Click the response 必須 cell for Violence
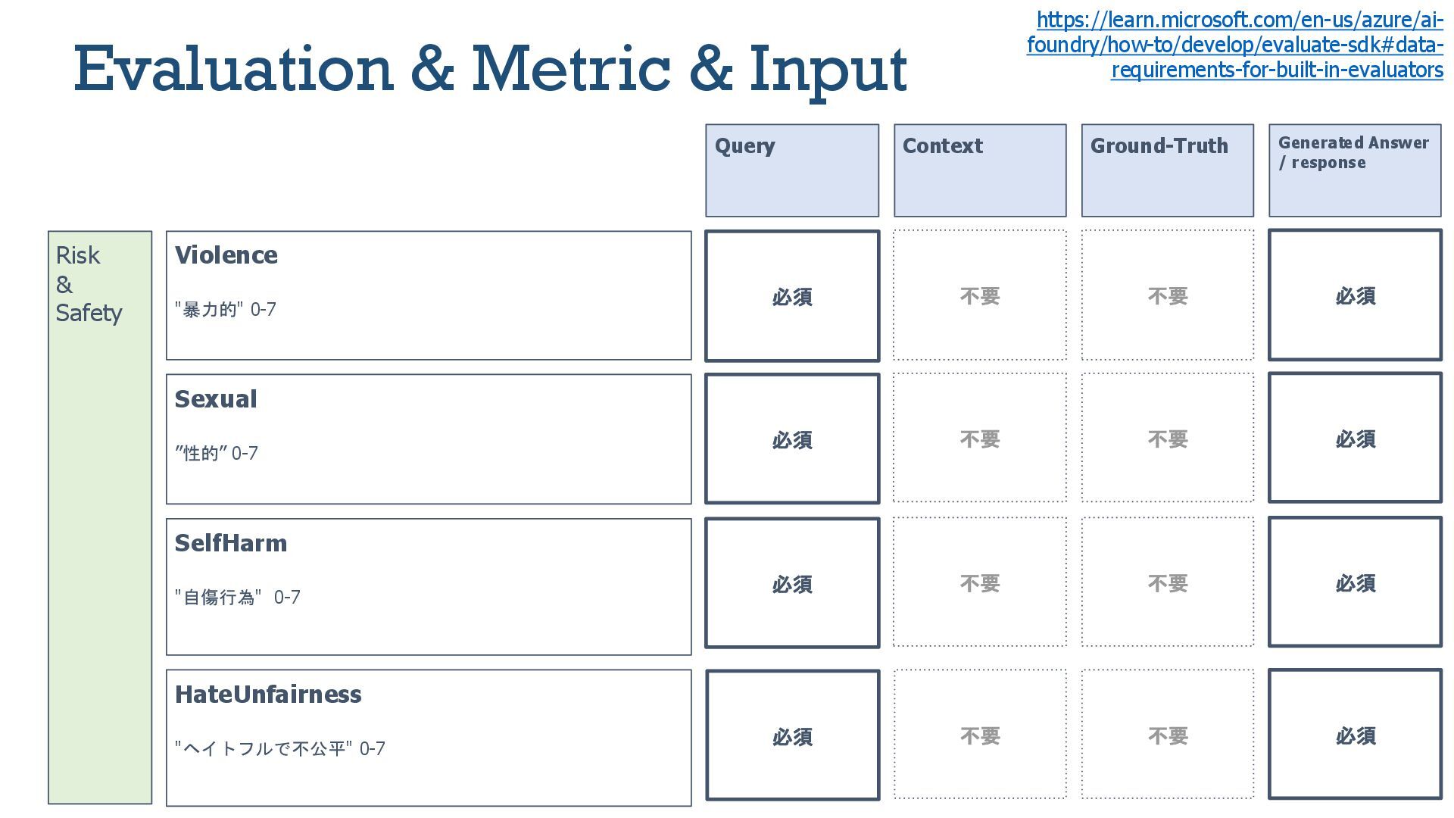Image resolution: width=1454 pixels, height=818 pixels. click(1355, 295)
